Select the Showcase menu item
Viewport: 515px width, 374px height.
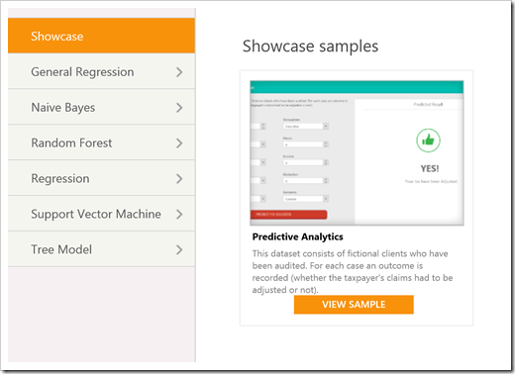(101, 36)
